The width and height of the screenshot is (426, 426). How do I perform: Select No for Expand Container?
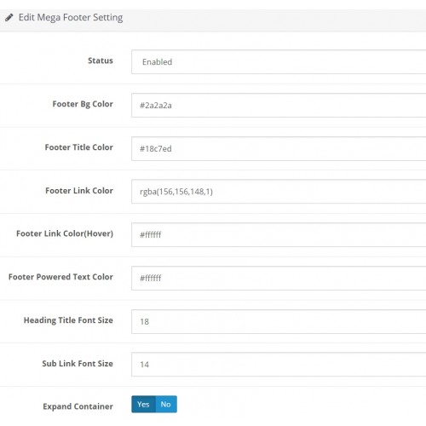pyautogui.click(x=166, y=404)
